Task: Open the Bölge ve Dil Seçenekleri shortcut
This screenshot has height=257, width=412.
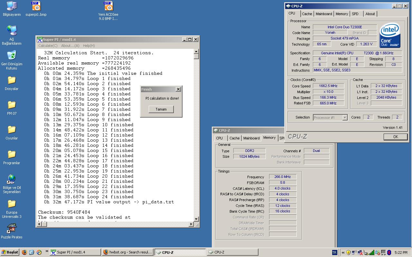Action: tap(12, 184)
